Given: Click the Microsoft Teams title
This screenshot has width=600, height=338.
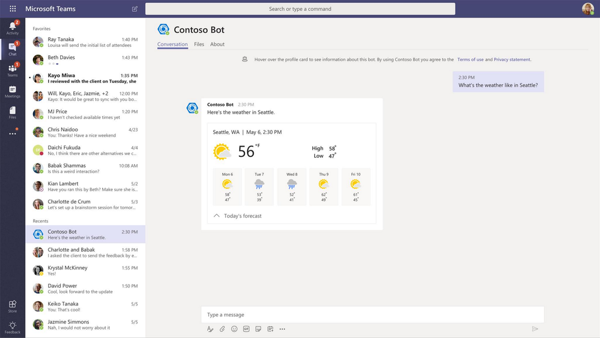Looking at the screenshot, I should click(50, 9).
